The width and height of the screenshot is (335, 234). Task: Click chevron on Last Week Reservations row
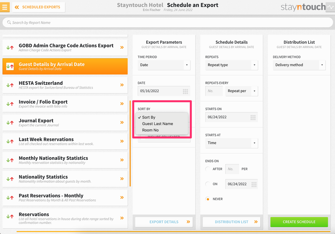pos(122,141)
